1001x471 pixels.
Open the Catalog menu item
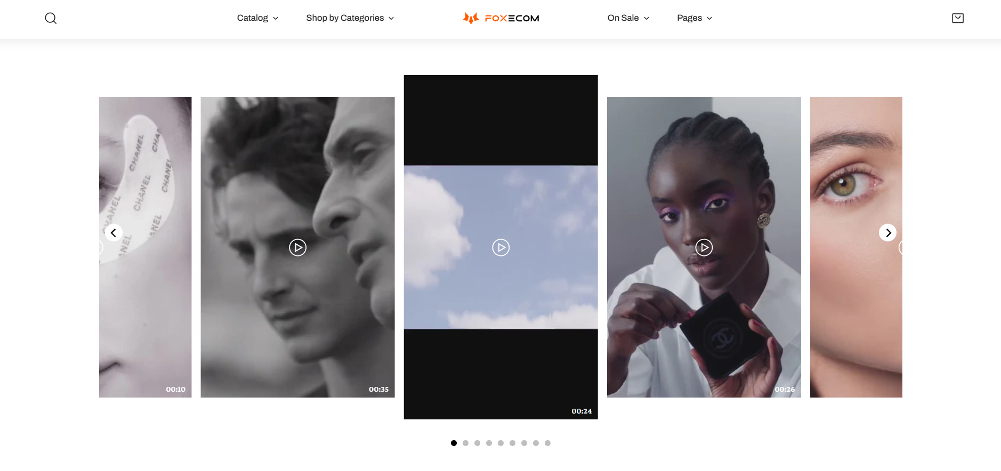(x=257, y=18)
